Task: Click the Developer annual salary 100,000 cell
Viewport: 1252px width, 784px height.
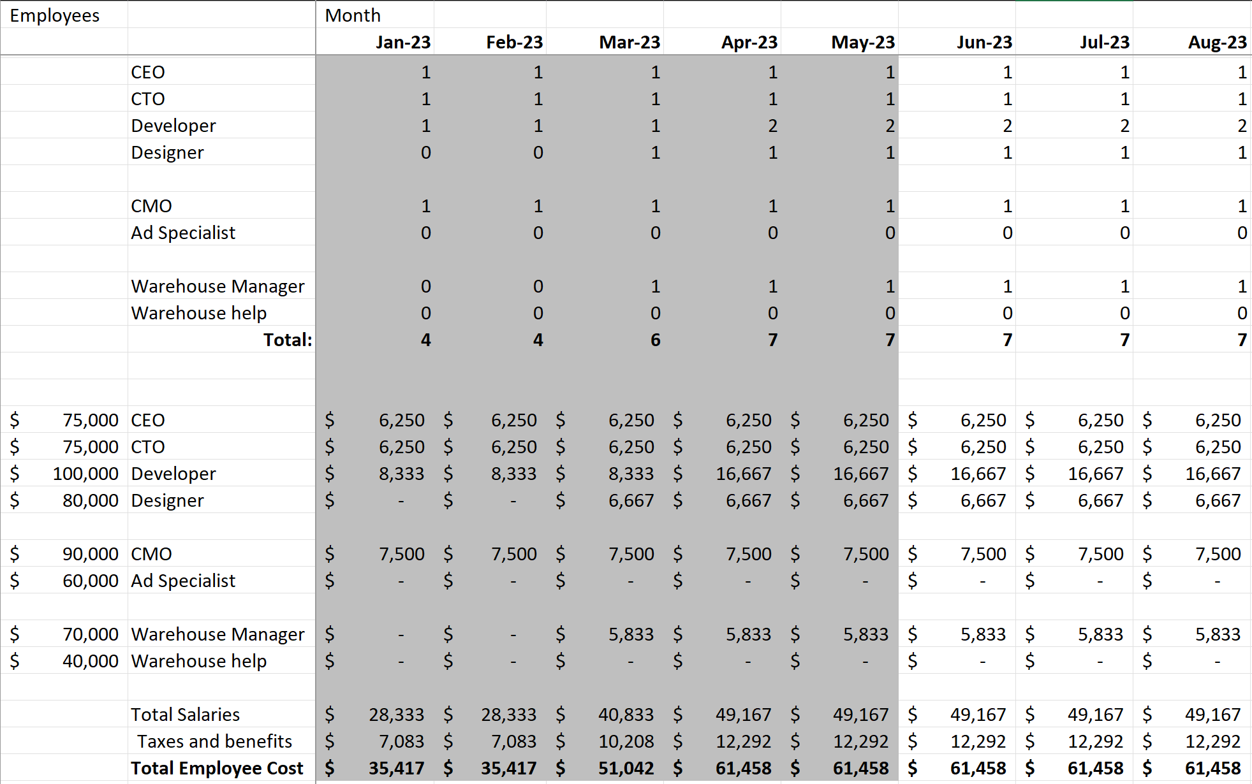Action: [x=64, y=473]
